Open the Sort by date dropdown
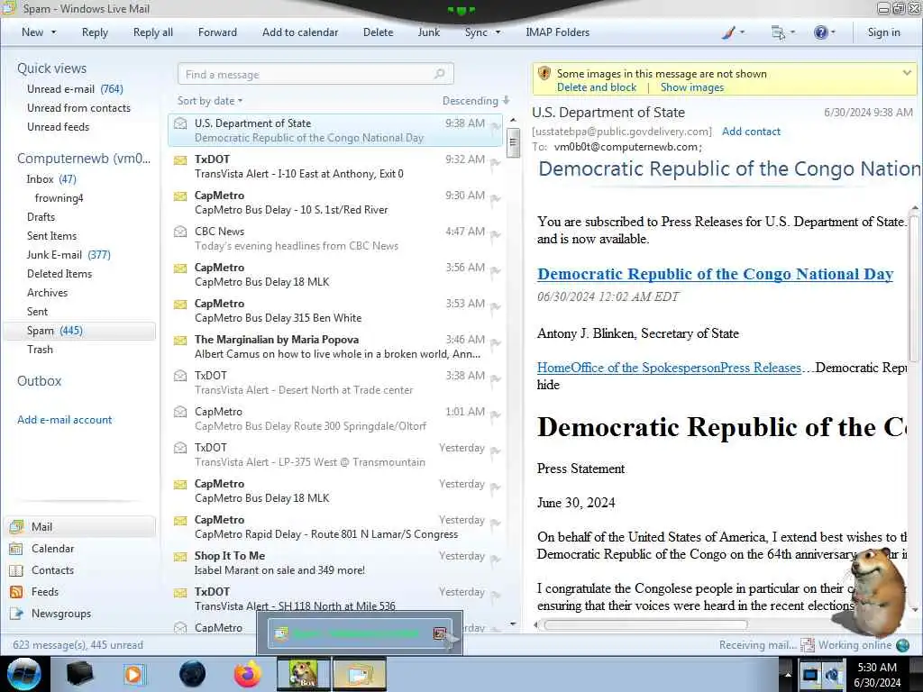923x692 pixels. (x=210, y=101)
